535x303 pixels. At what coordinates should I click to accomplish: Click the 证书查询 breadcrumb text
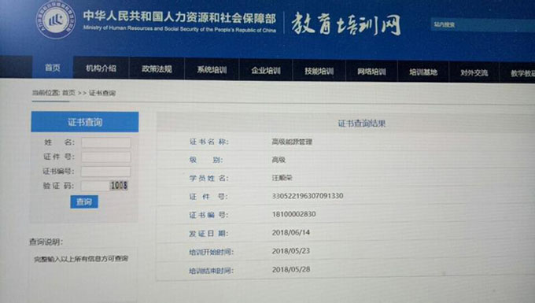[102, 93]
